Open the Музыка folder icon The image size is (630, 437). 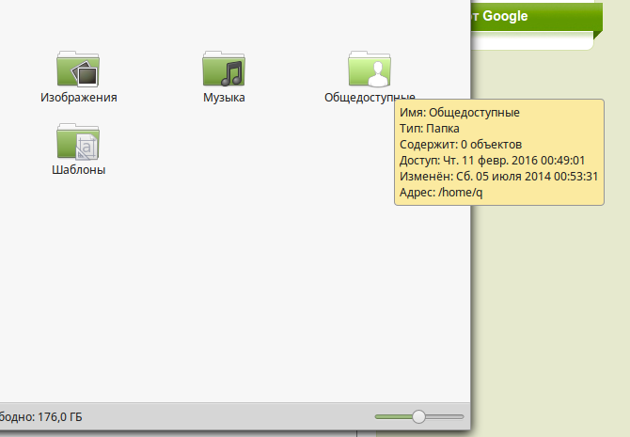[x=224, y=69]
